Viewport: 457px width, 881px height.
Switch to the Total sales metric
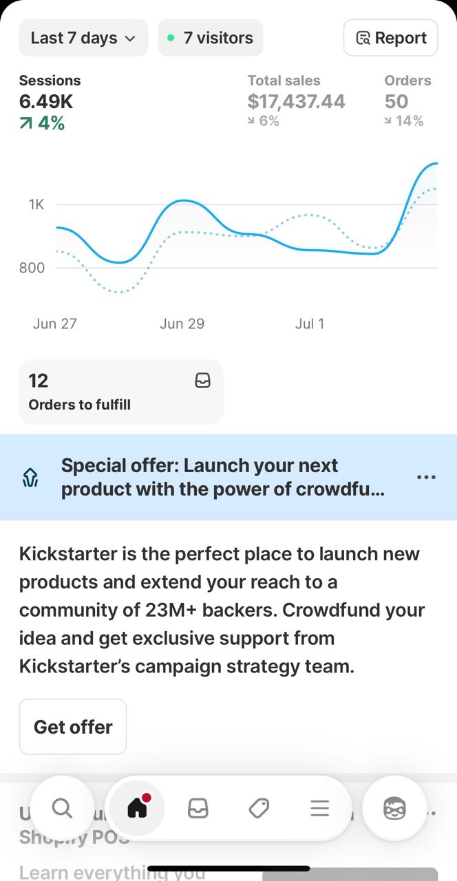[296, 101]
